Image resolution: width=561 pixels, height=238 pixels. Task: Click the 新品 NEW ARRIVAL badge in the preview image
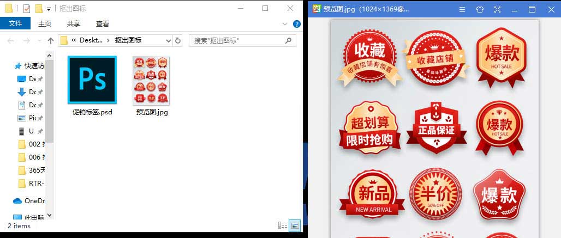pyautogui.click(x=372, y=194)
